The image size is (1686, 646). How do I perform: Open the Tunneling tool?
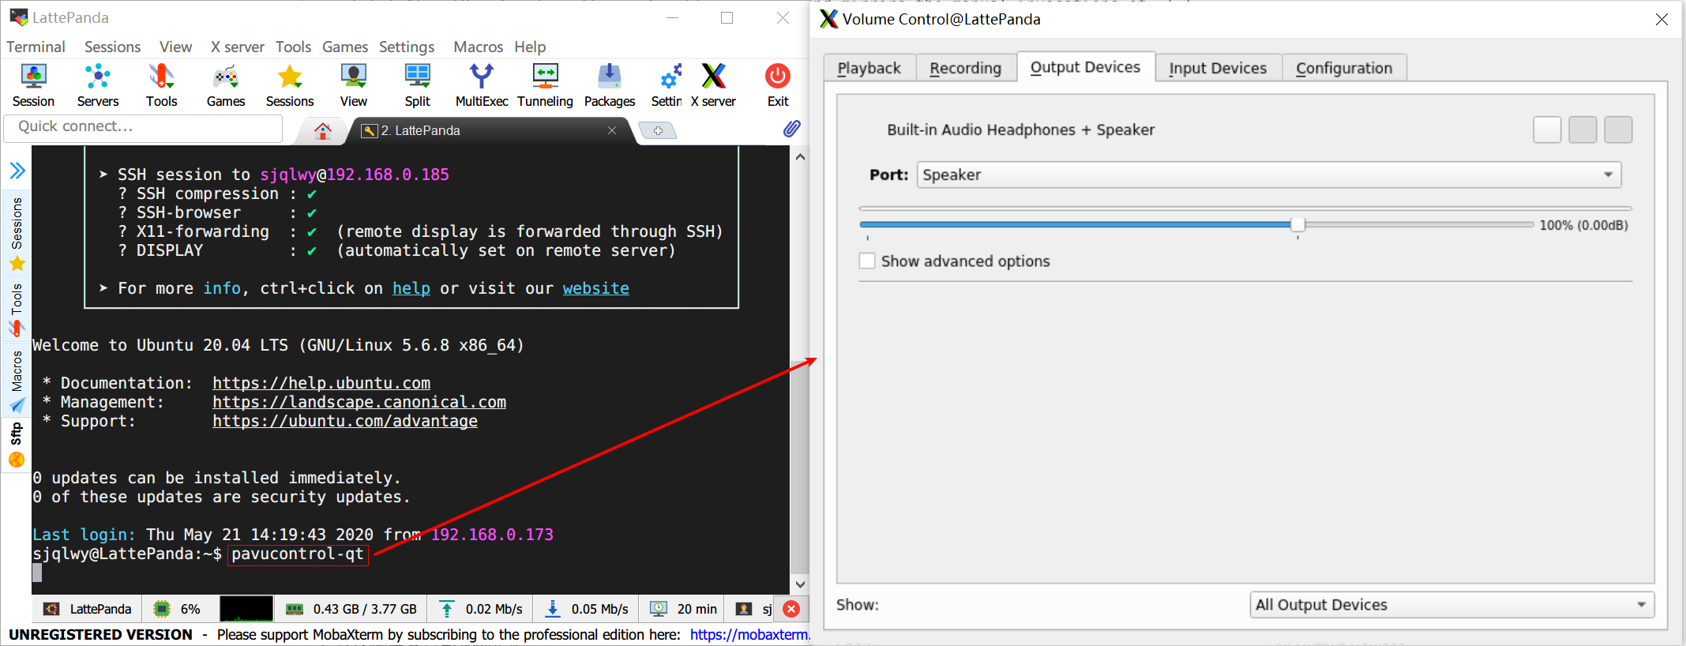tap(545, 85)
